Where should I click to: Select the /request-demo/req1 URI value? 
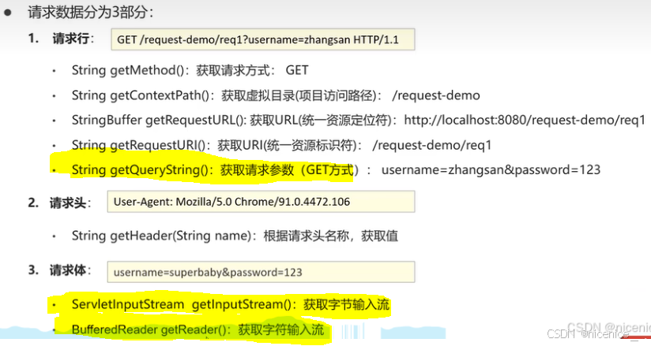coord(432,145)
